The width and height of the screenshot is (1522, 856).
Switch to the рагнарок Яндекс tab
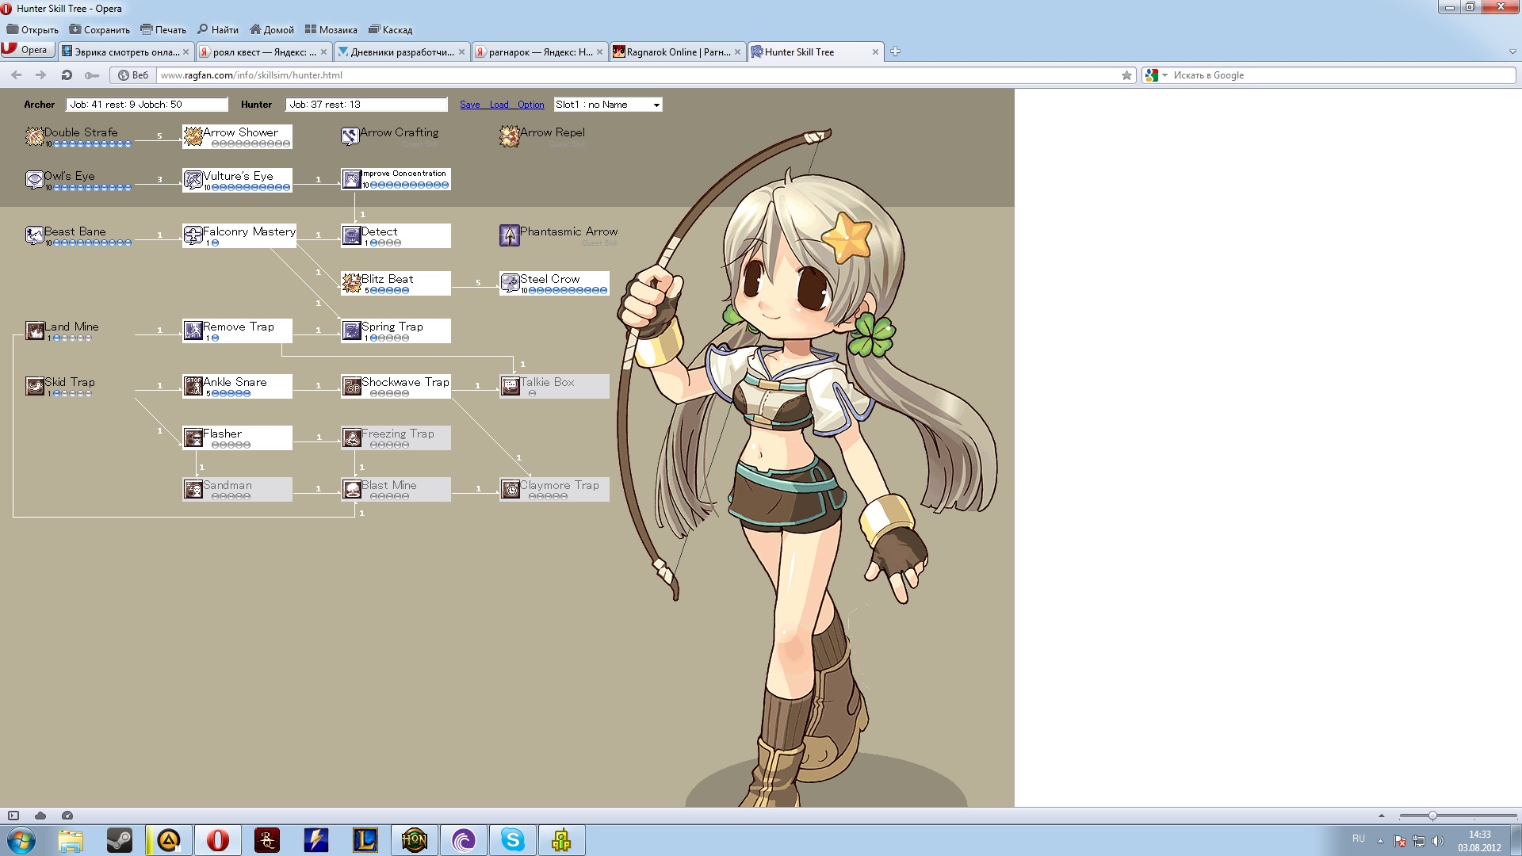[539, 52]
